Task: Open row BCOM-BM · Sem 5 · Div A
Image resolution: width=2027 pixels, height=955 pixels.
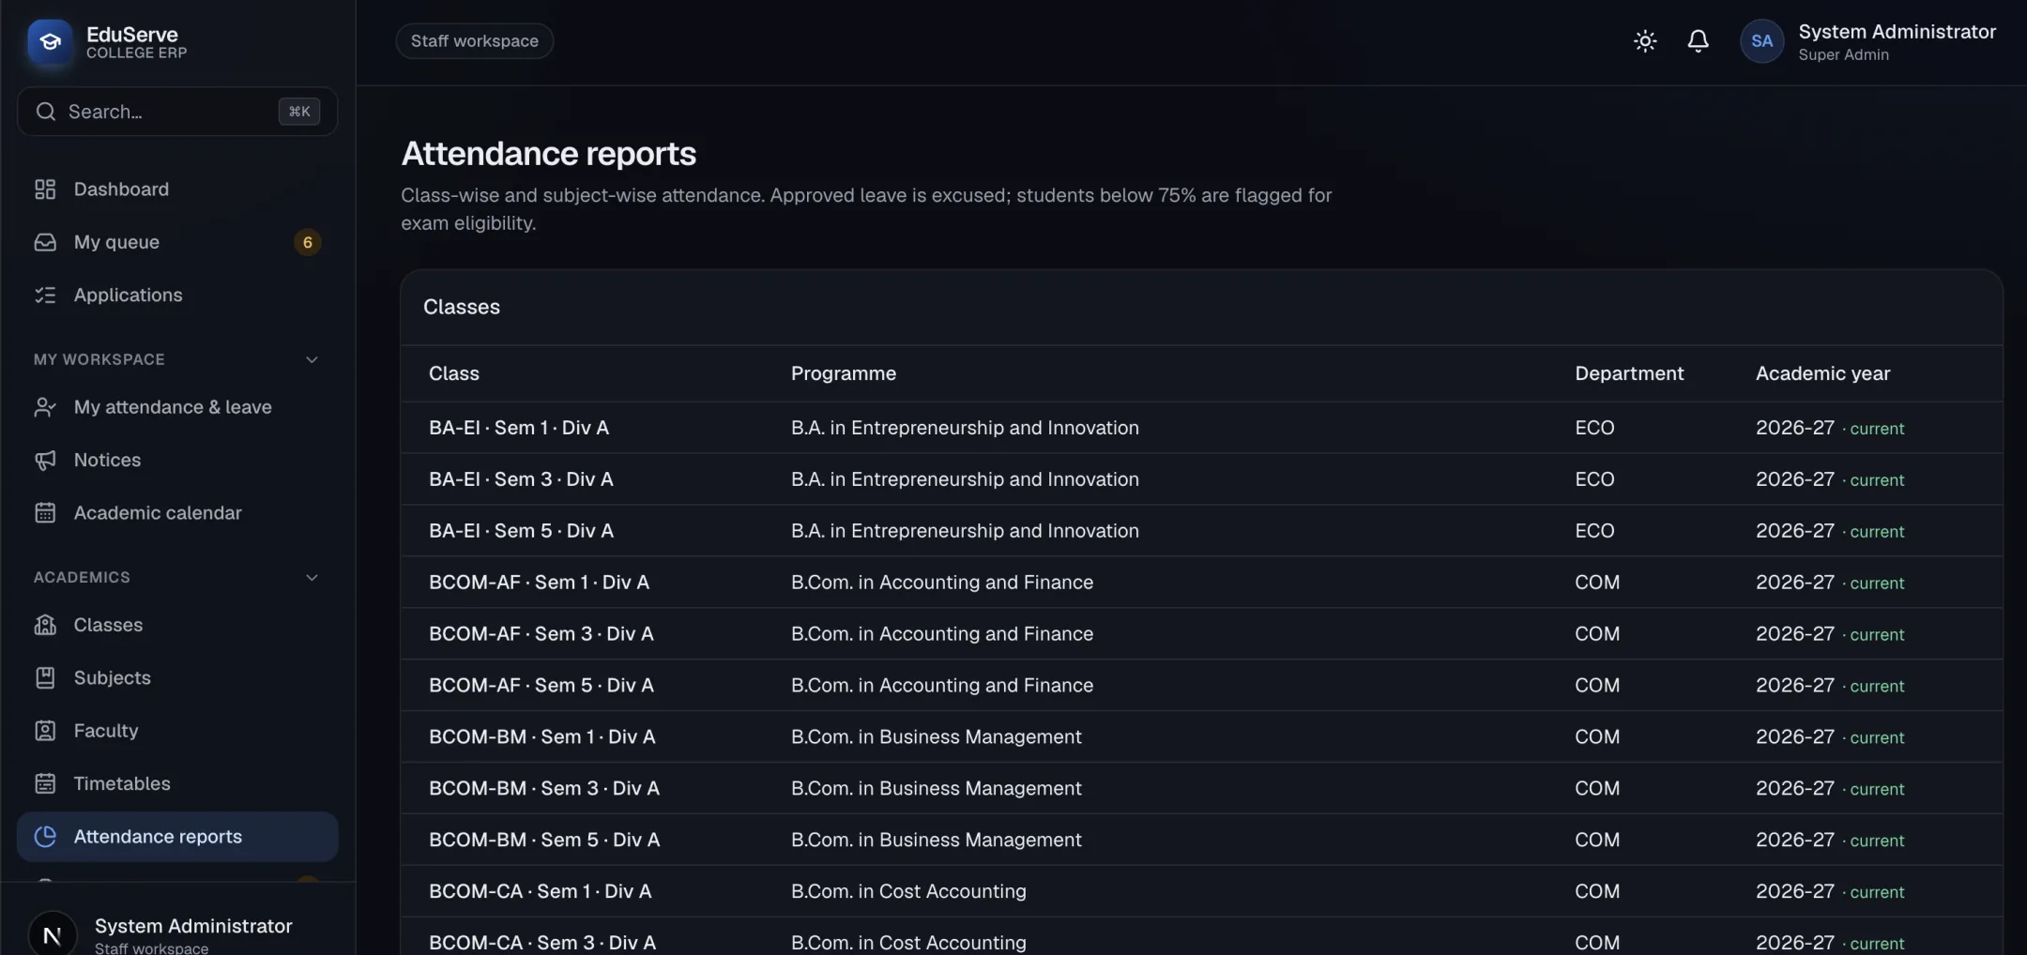Action: (x=1201, y=841)
